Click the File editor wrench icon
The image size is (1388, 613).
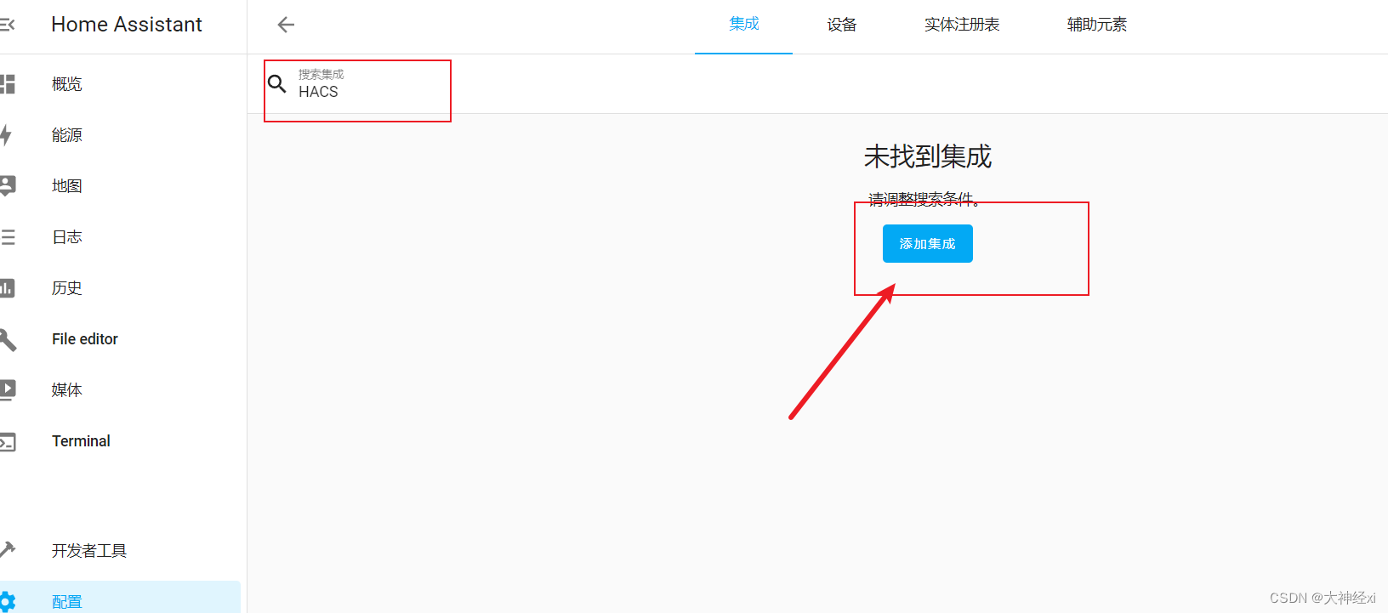pos(7,339)
